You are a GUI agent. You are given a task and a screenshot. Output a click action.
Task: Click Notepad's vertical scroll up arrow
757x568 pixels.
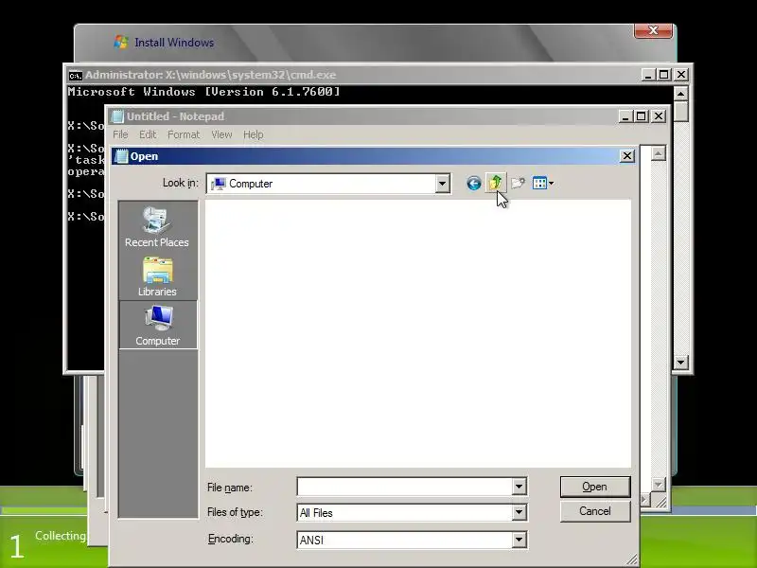pos(658,153)
